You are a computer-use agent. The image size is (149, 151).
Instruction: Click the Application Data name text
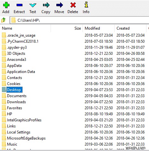pyautogui.click(x=21, y=72)
